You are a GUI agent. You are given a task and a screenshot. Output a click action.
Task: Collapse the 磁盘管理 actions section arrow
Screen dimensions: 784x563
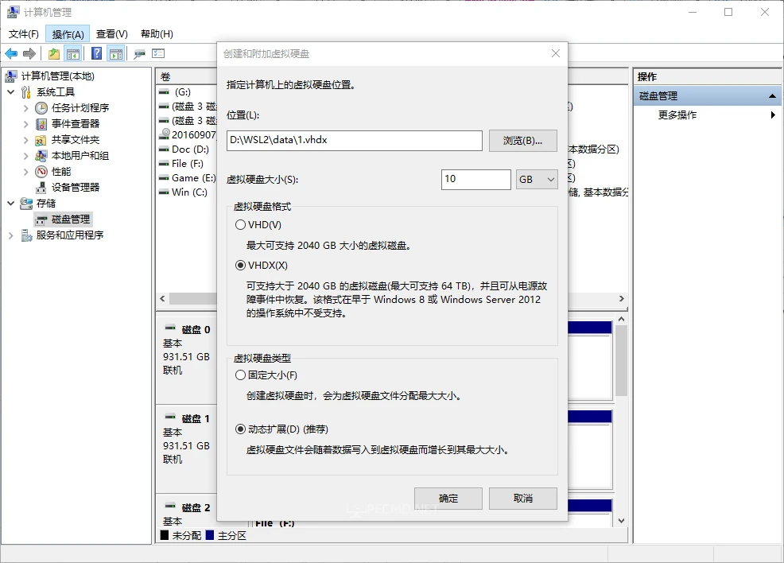click(772, 96)
